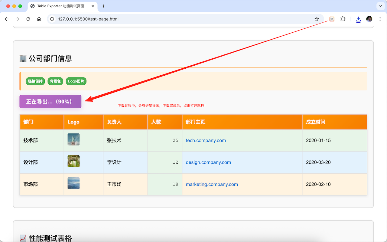Click the Table Exporter extension icon

(332, 19)
